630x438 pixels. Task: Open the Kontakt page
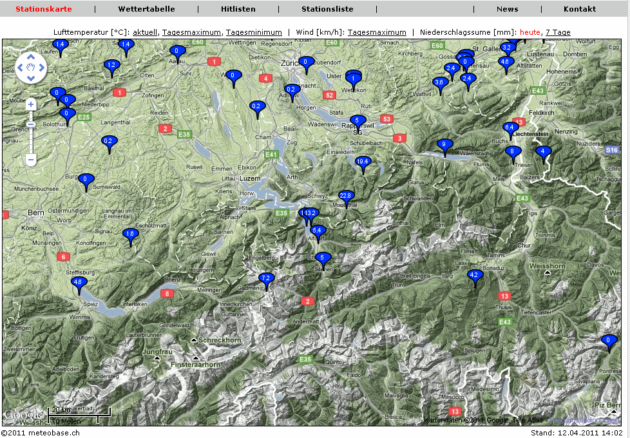click(x=579, y=9)
